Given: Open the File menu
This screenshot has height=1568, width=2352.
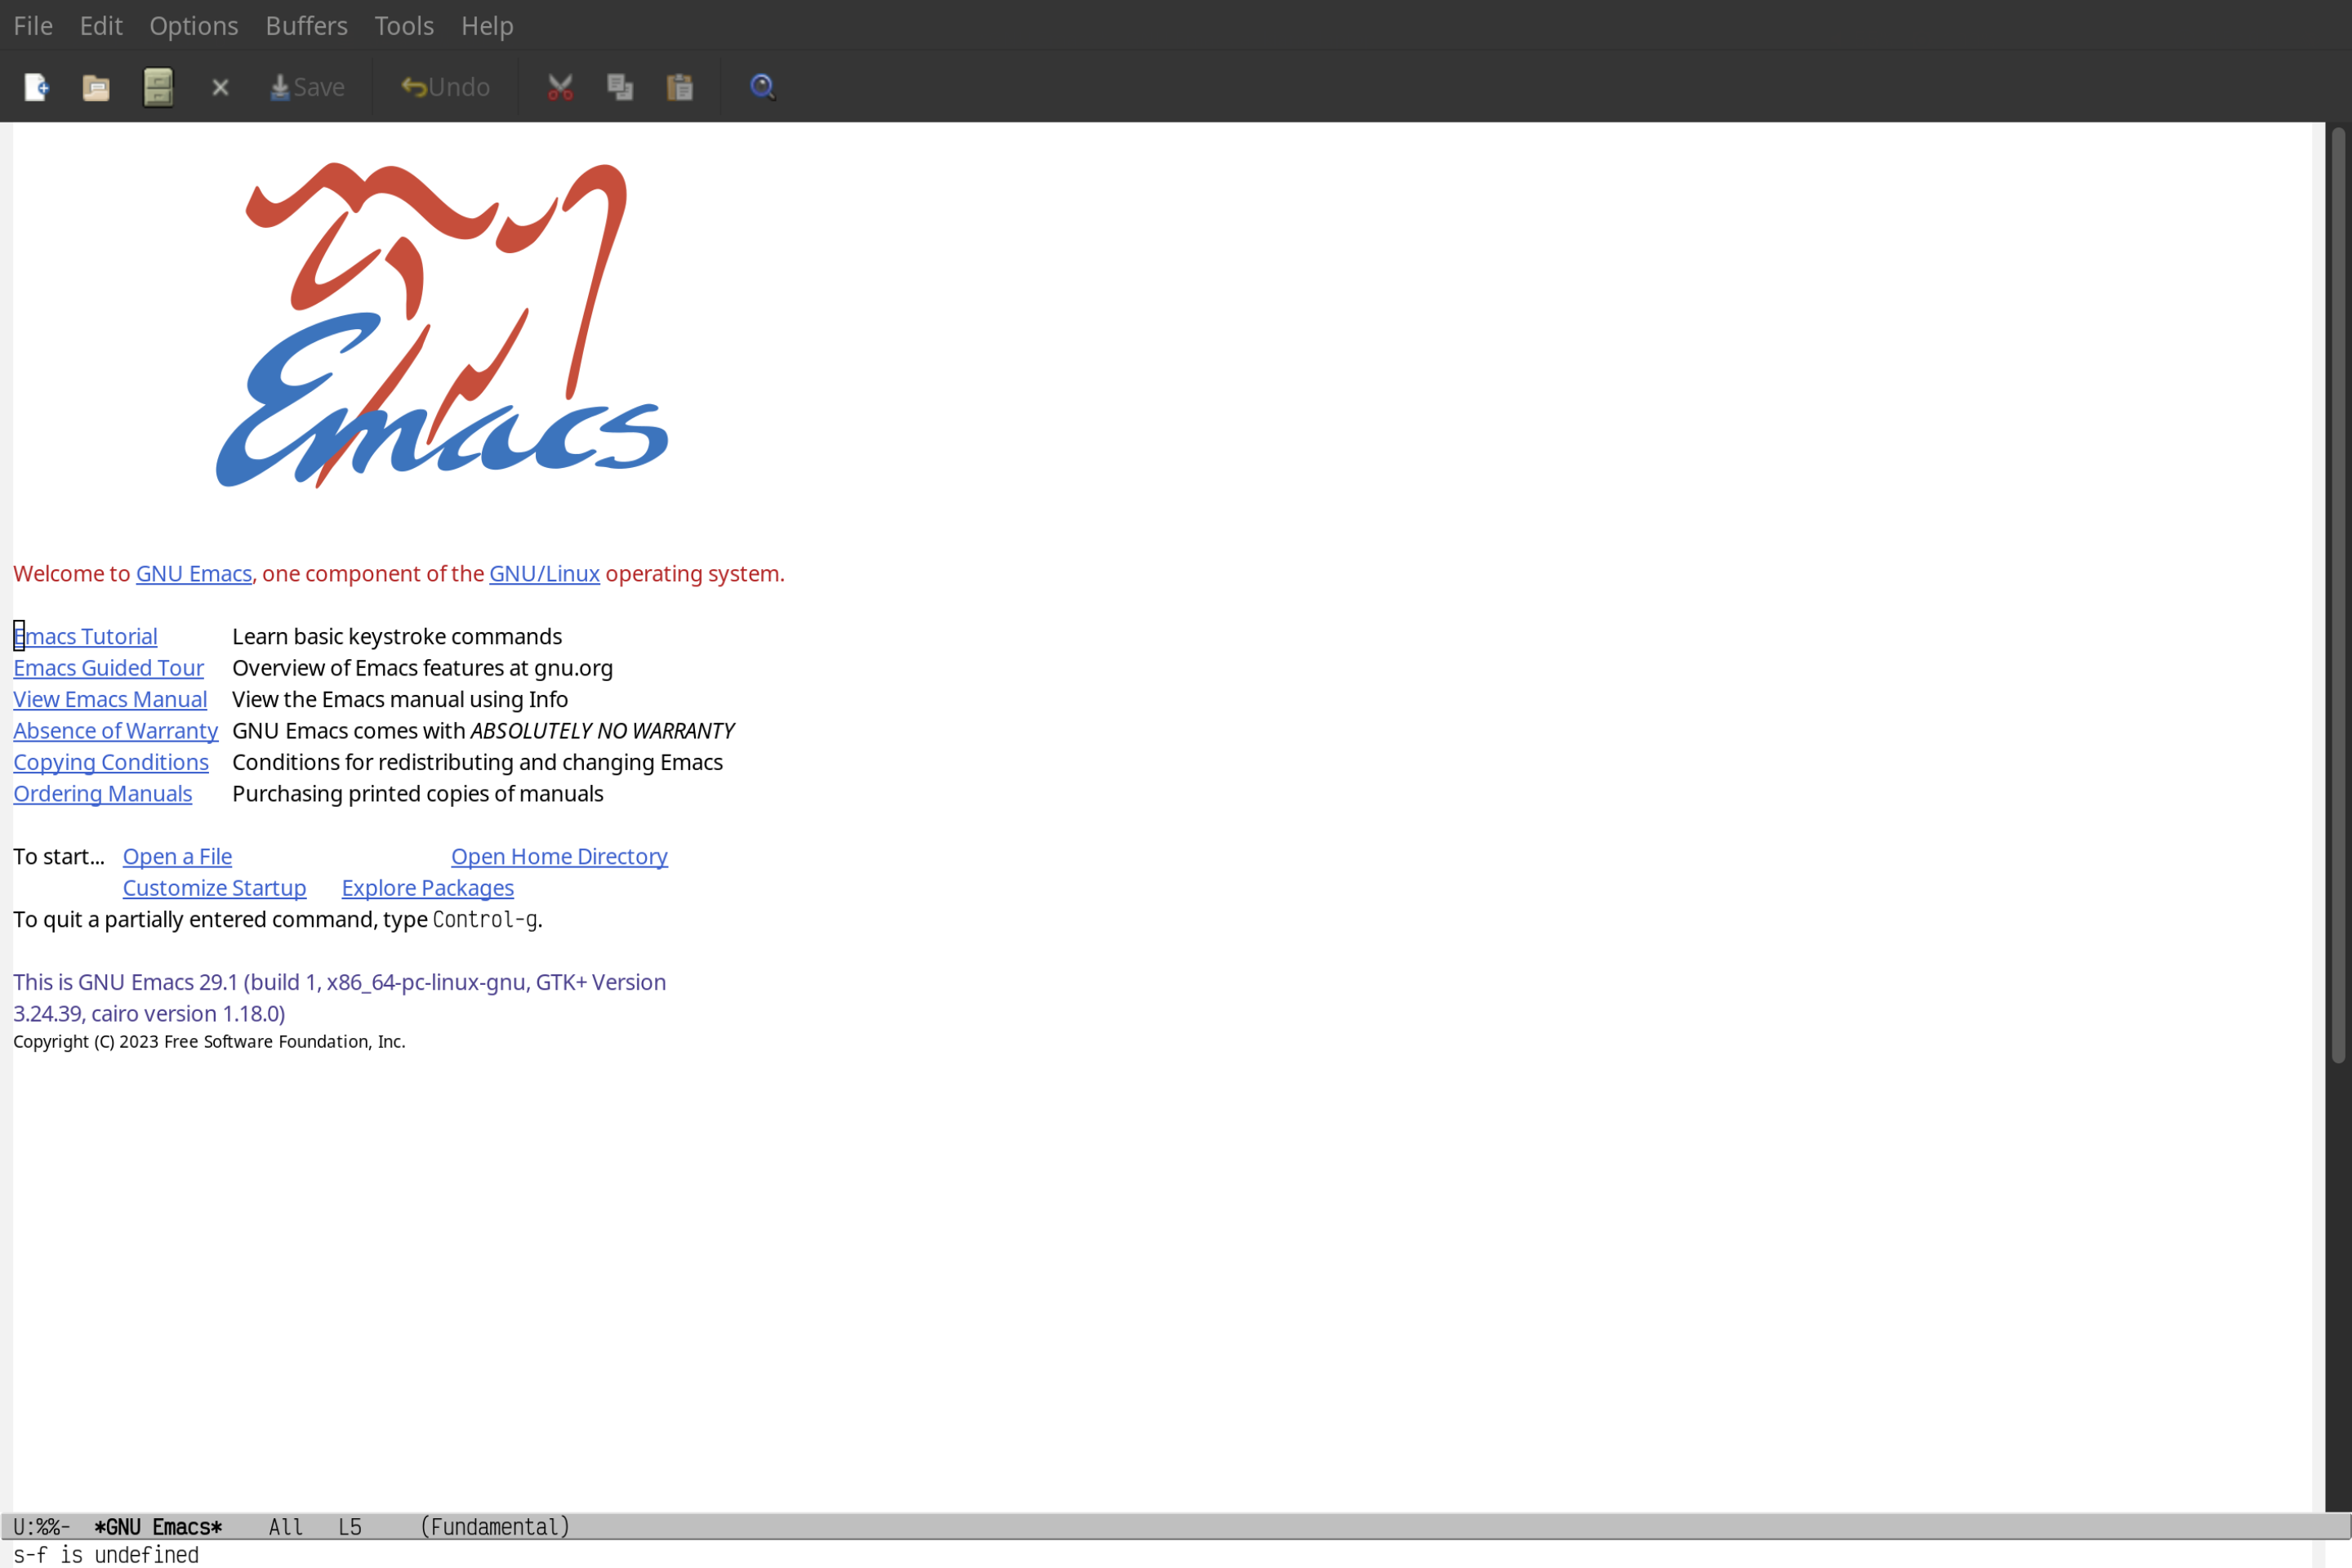Looking at the screenshot, I should tap(32, 24).
